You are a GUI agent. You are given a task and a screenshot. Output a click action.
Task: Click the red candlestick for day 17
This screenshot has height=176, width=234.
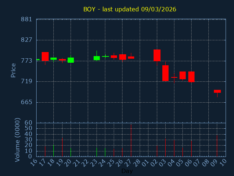(45, 56)
